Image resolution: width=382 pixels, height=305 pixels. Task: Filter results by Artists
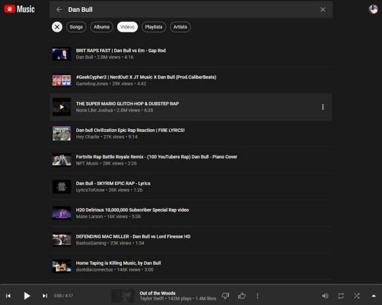click(x=180, y=27)
